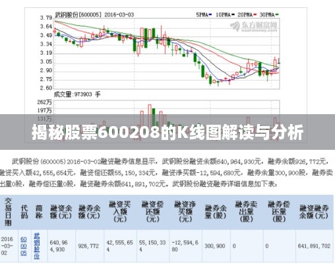The height and width of the screenshot is (264, 335).
Task: Click the 197万 volume axis label
Action: (44, 110)
